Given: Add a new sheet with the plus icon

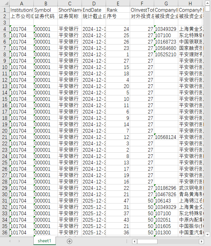Looking at the screenshot, I should 70,241.
